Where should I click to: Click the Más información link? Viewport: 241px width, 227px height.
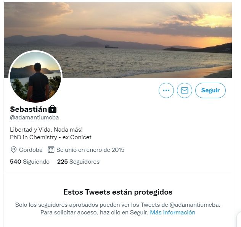pos(173,213)
